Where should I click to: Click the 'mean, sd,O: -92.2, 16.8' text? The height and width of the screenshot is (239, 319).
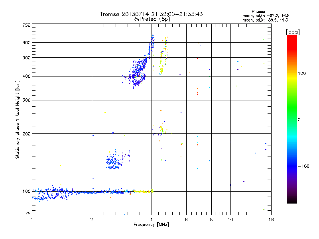click(x=266, y=16)
